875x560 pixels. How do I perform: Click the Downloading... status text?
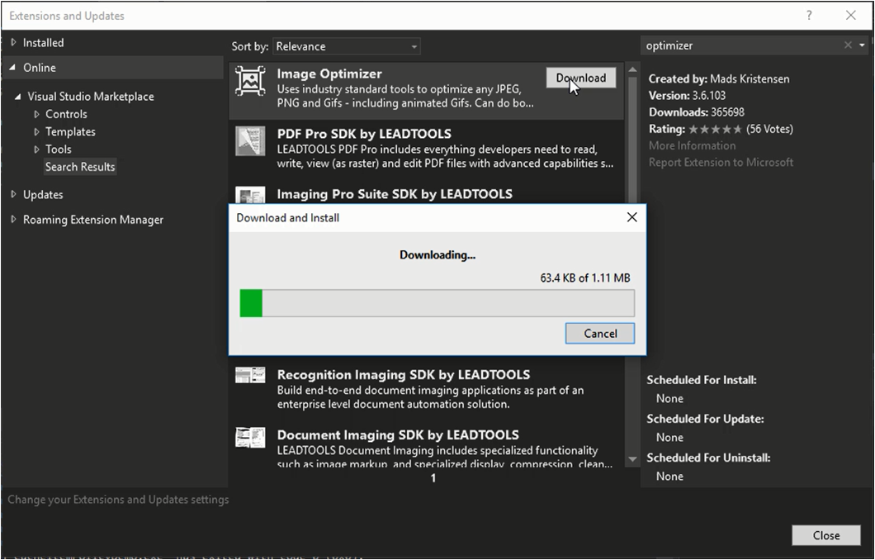(x=437, y=255)
